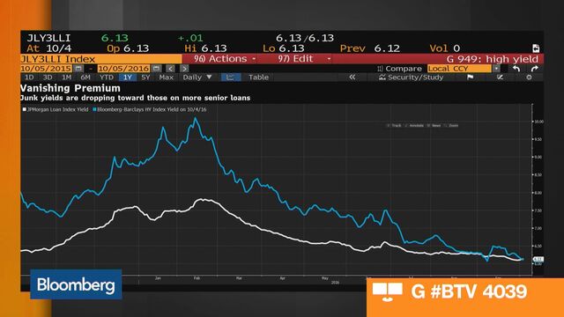Edit the end date 10/05/2016 field
Screen dimensions: 564x317
[123, 69]
